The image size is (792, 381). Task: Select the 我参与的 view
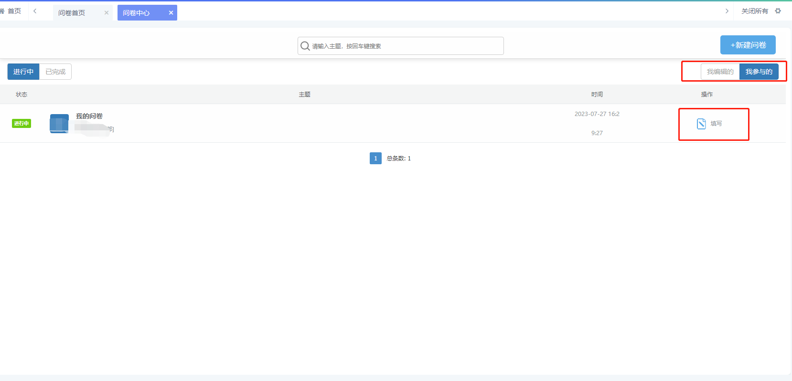[x=759, y=72]
